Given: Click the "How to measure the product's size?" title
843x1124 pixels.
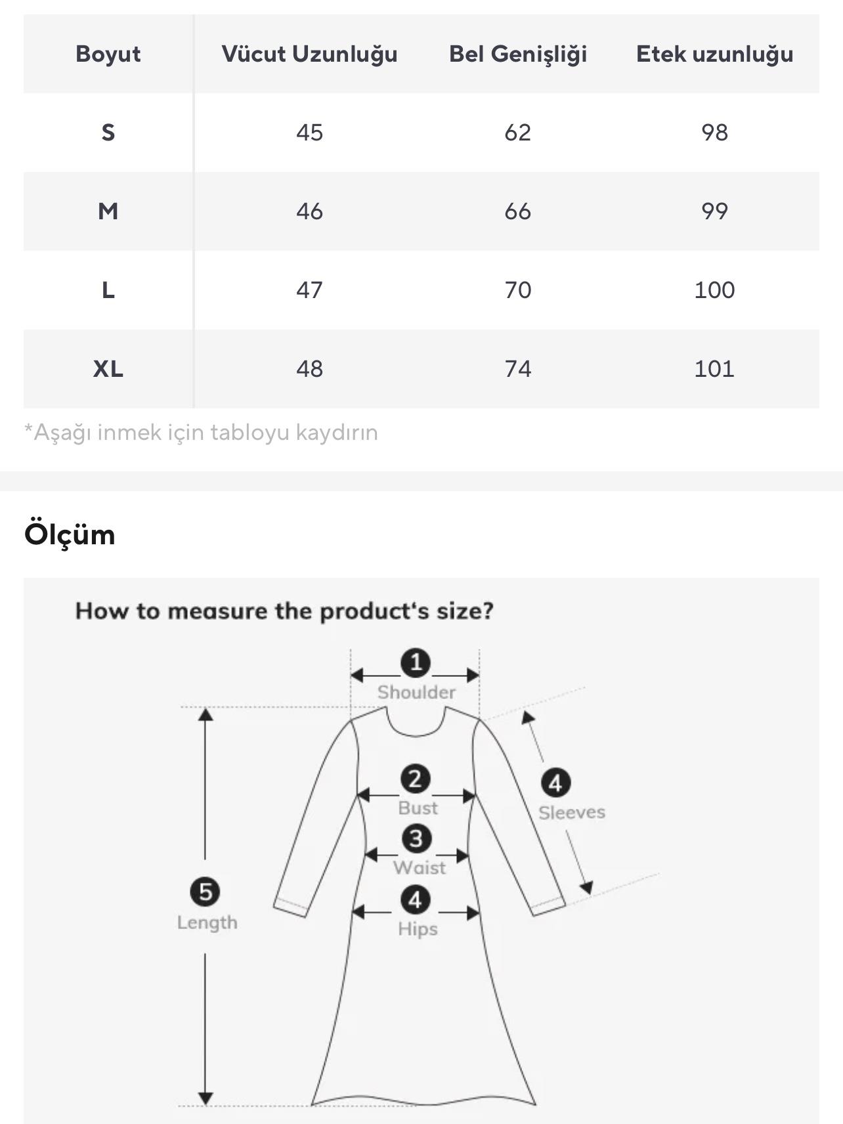Looking at the screenshot, I should click(x=284, y=611).
